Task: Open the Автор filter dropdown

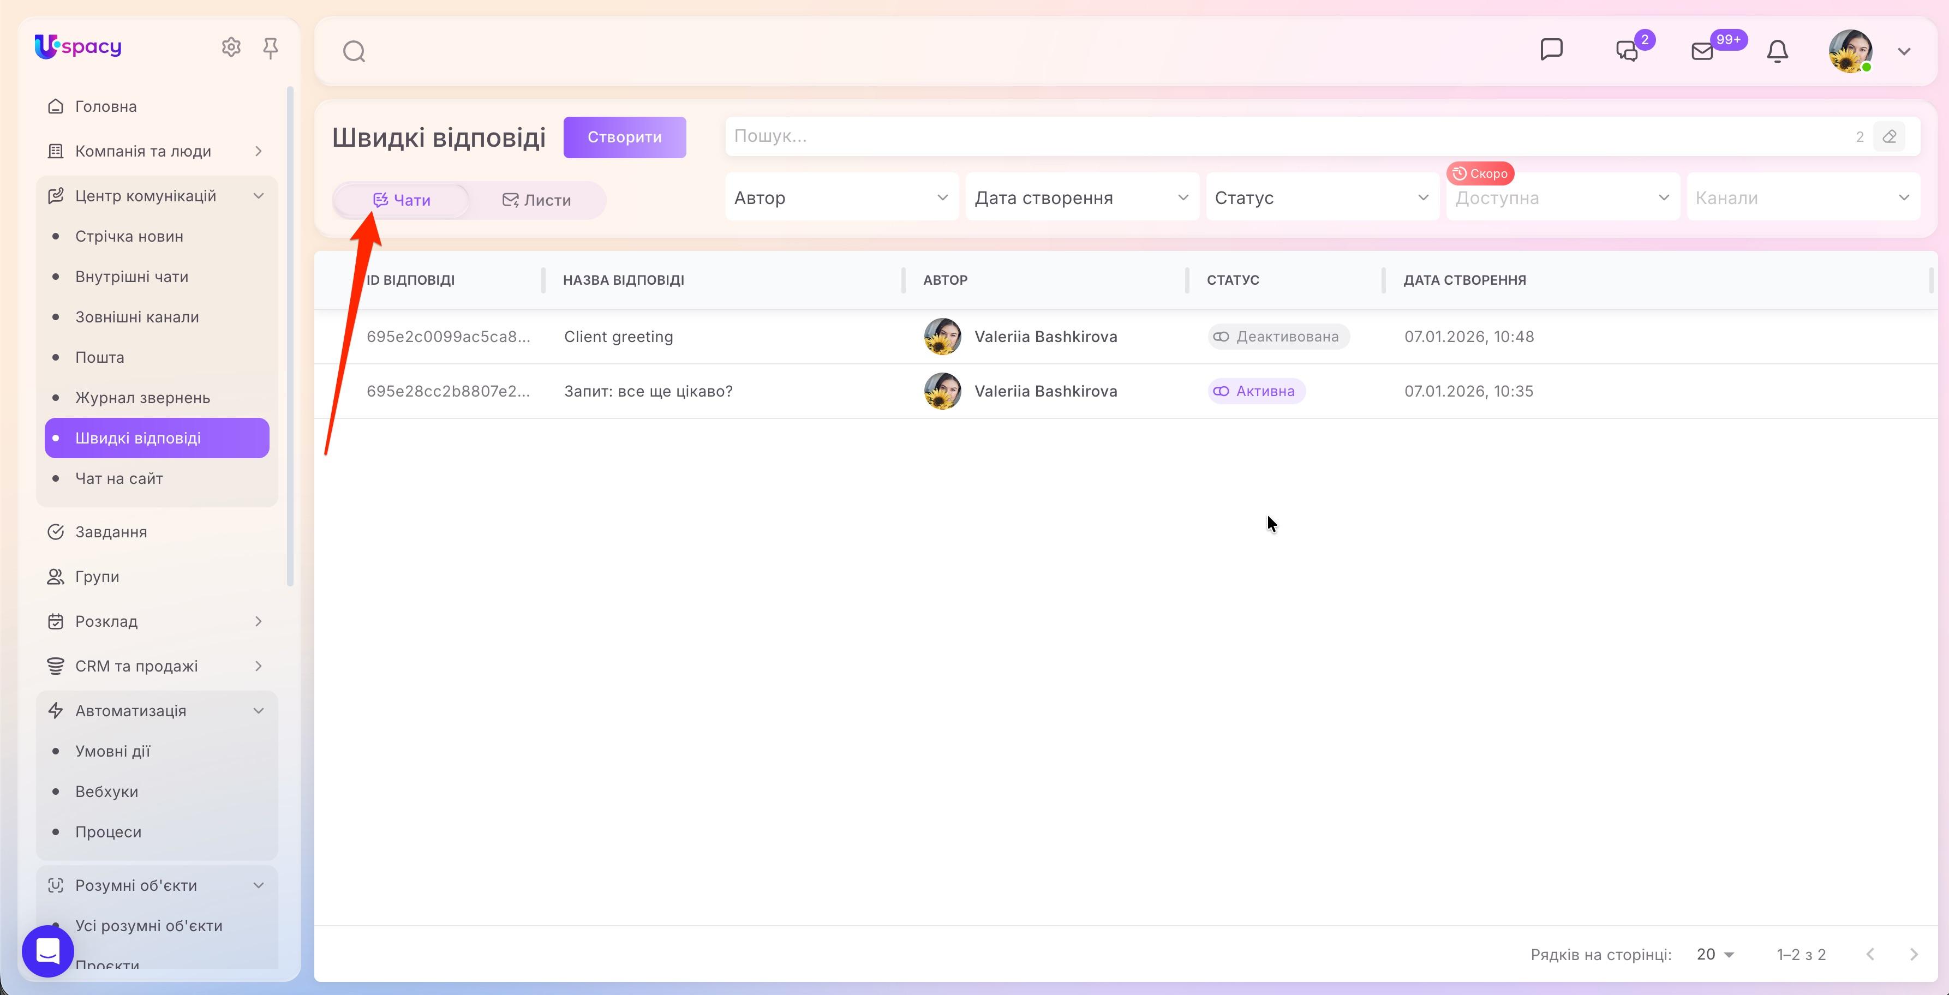Action: [x=842, y=197]
